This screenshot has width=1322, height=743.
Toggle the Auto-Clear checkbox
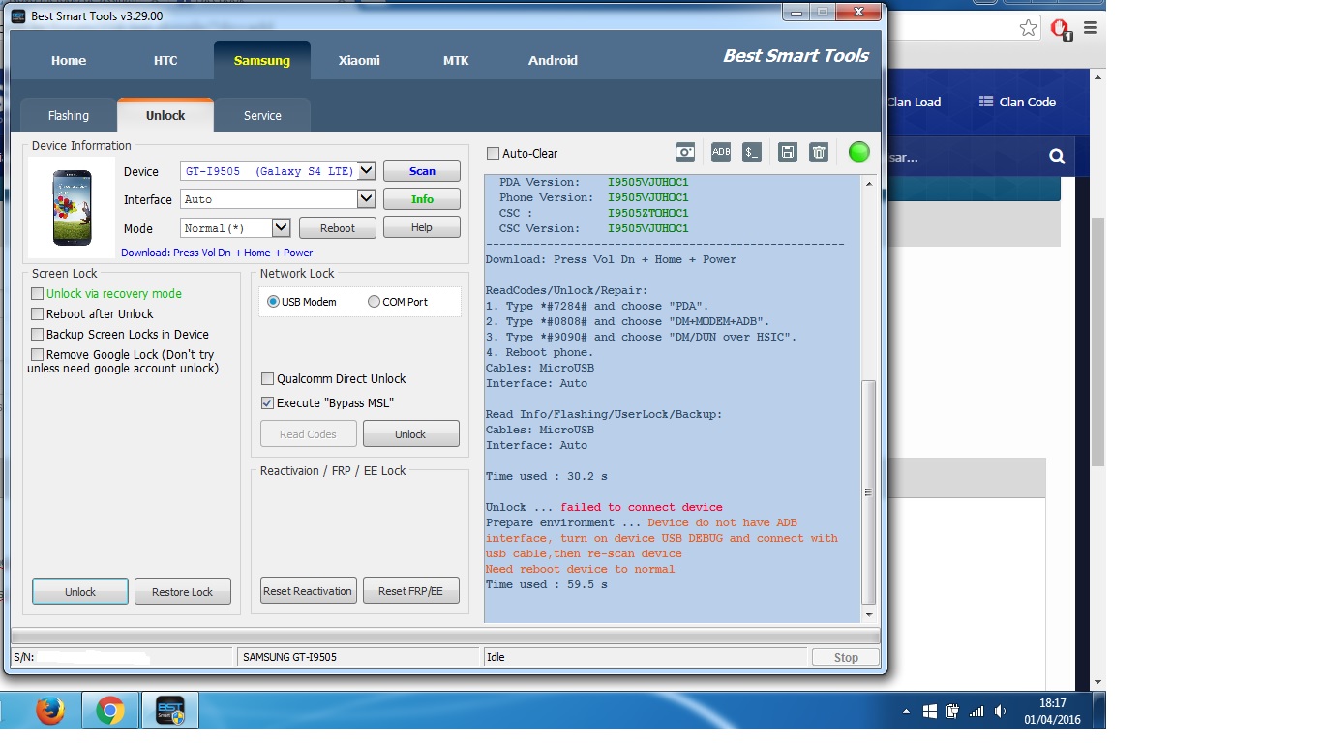tap(494, 153)
